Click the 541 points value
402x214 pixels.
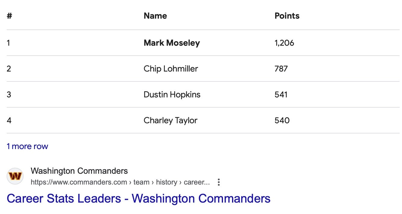point(281,95)
